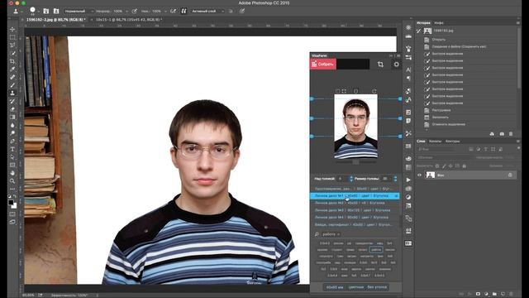Toggle lock transparent pixels in Layers panel
This screenshot has height=298, width=529.
point(437,166)
